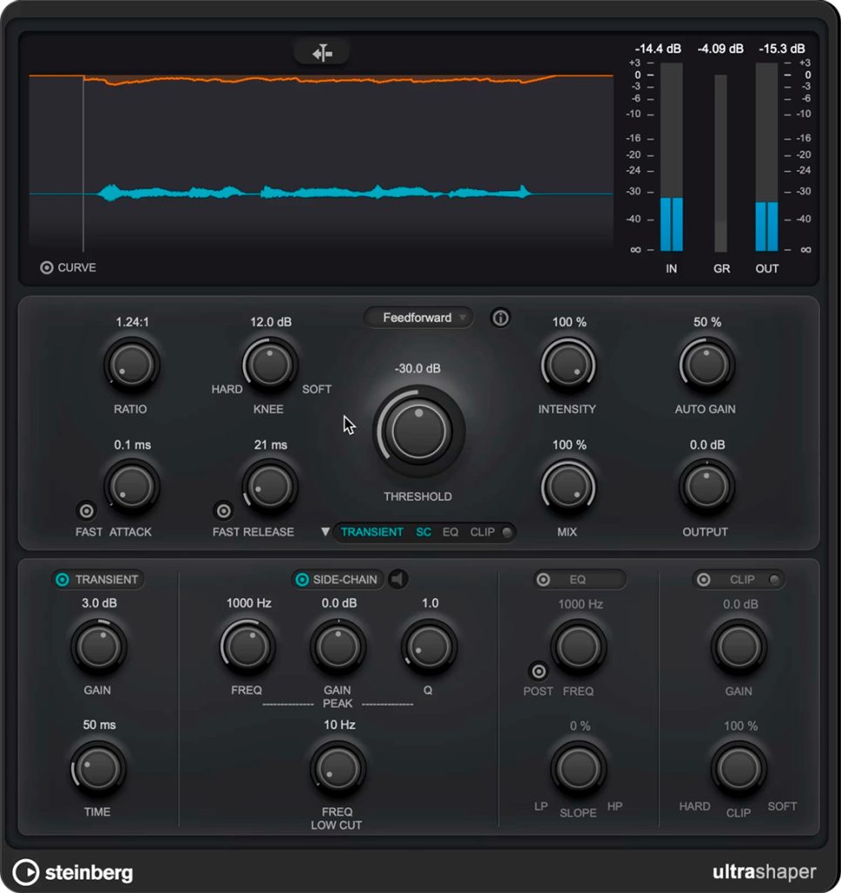This screenshot has height=893, width=841.
Task: Toggle the Transient section power button
Action: [62, 579]
